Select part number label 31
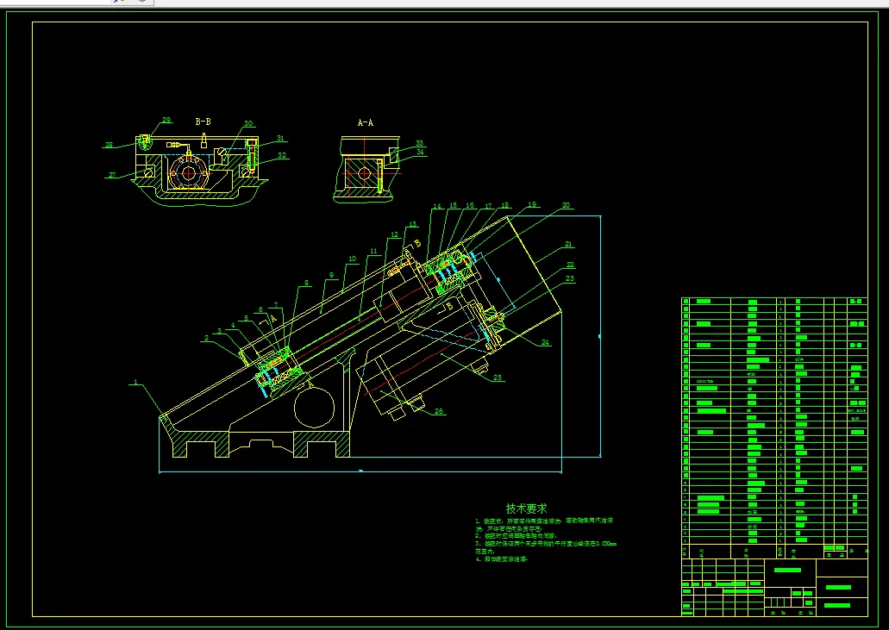The image size is (889, 630). coord(280,138)
